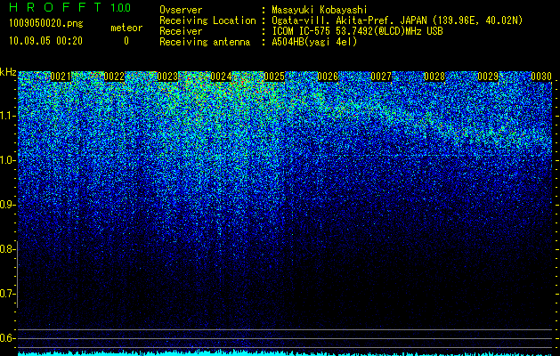Click the 0022 time marker
Screen dimensions: 560x356
(x=114, y=77)
